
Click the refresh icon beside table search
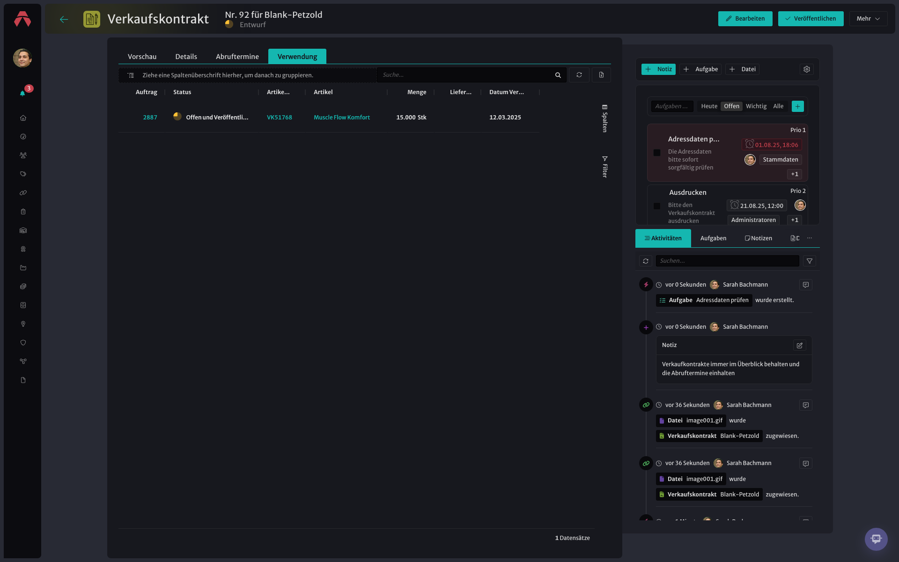tap(579, 75)
